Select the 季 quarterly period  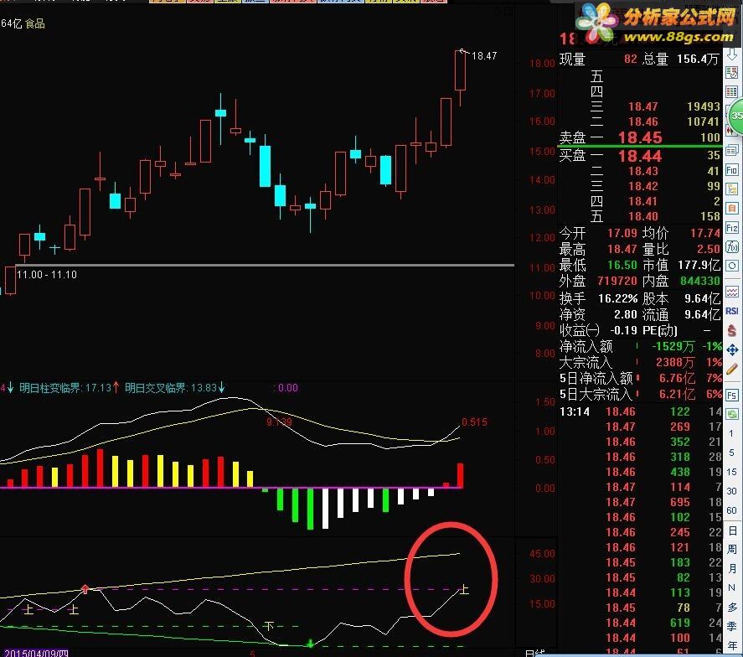[732, 626]
